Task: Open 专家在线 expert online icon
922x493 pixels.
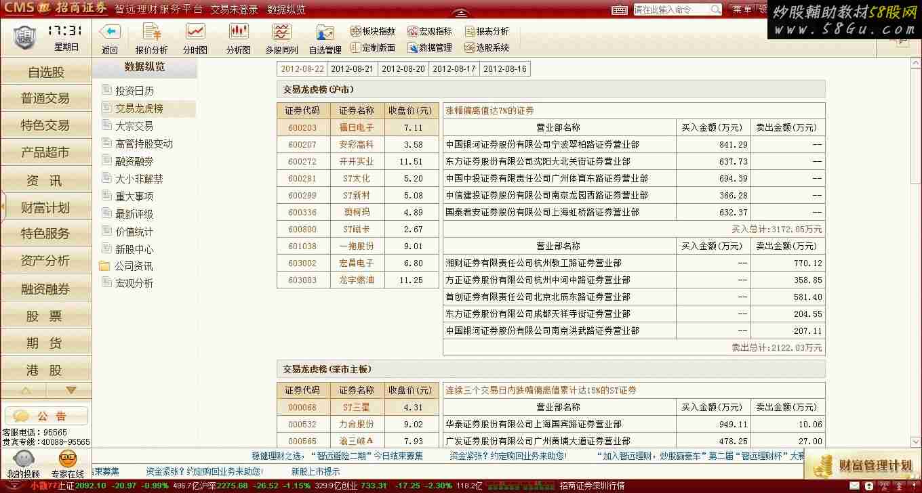Action: 68,464
